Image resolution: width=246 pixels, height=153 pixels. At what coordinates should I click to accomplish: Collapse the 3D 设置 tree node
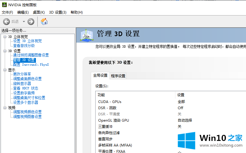[5, 51]
